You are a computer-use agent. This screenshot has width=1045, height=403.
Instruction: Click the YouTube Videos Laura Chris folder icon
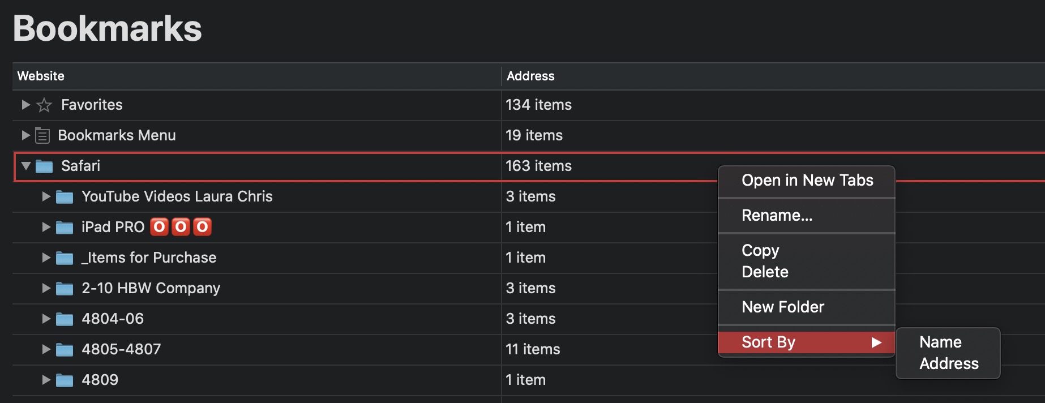65,197
